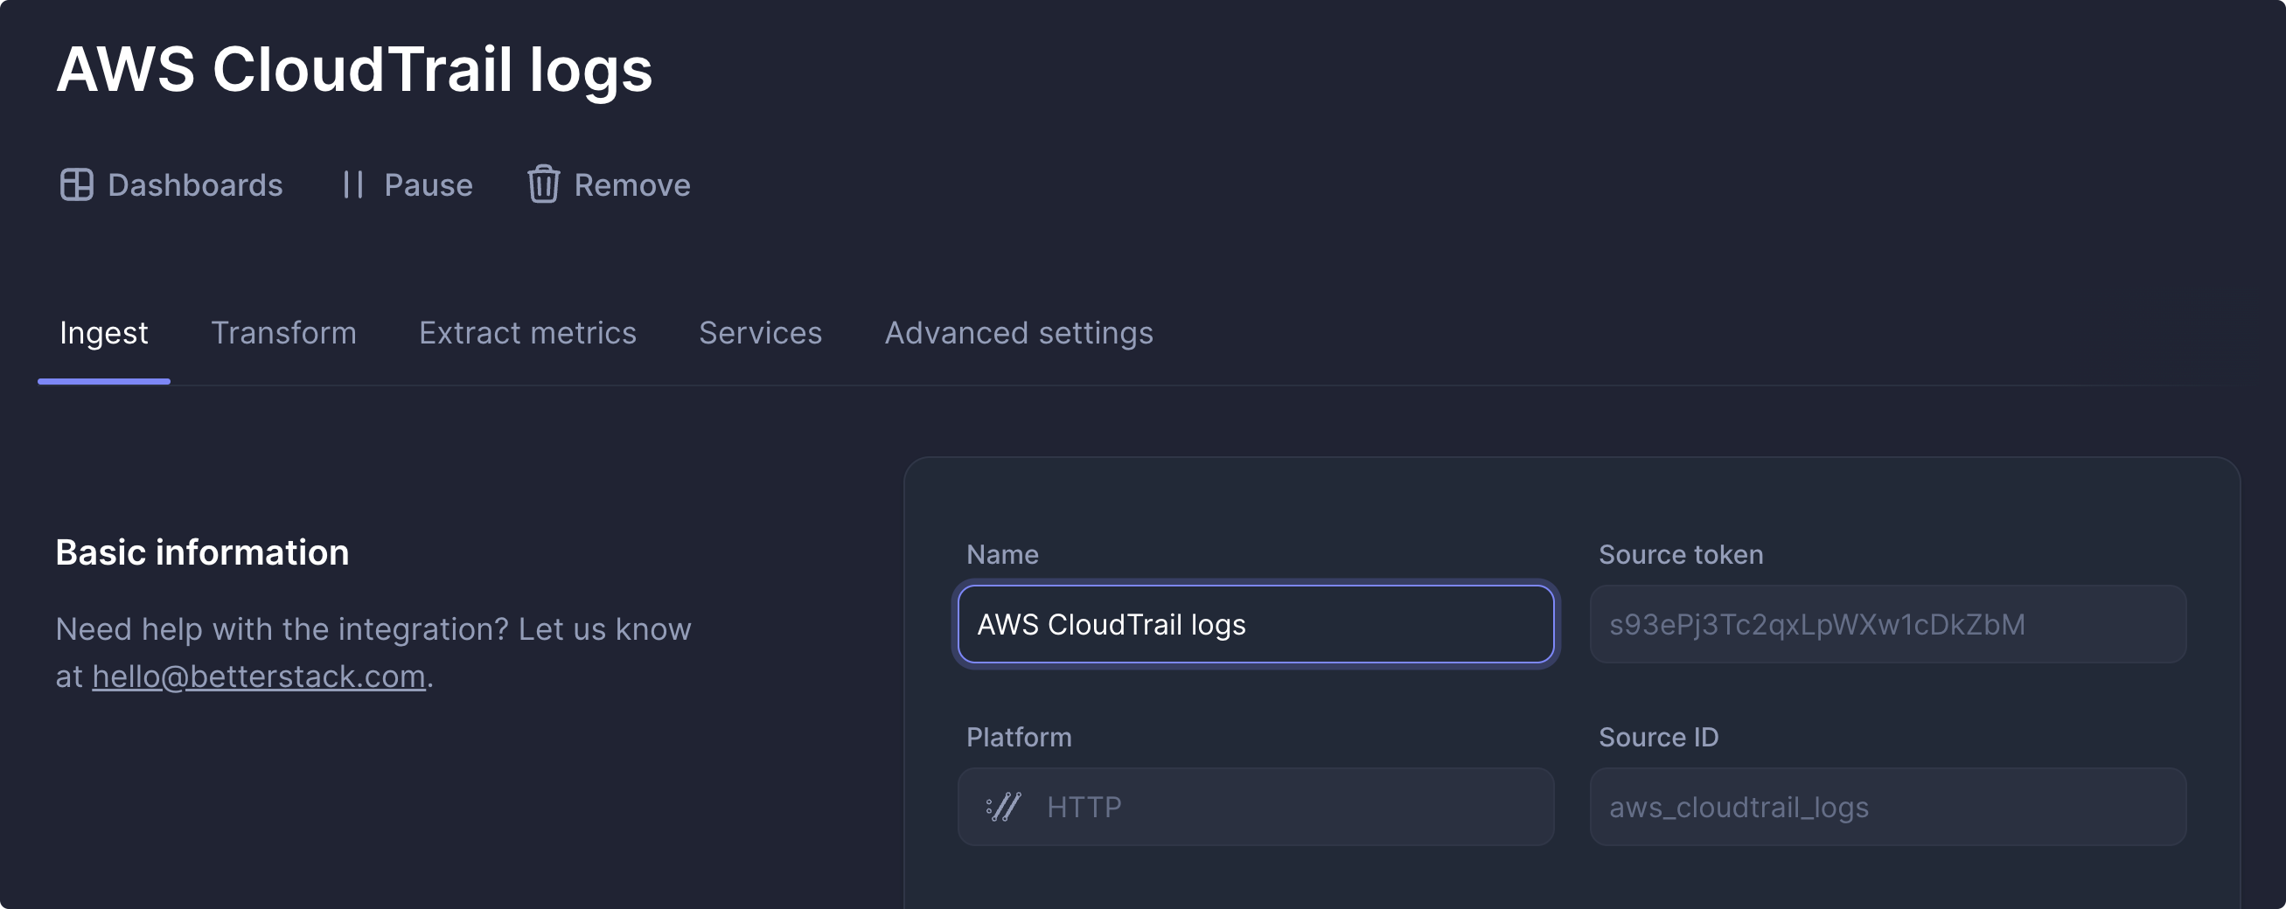
Task: Click the Source token label
Action: pos(1681,554)
